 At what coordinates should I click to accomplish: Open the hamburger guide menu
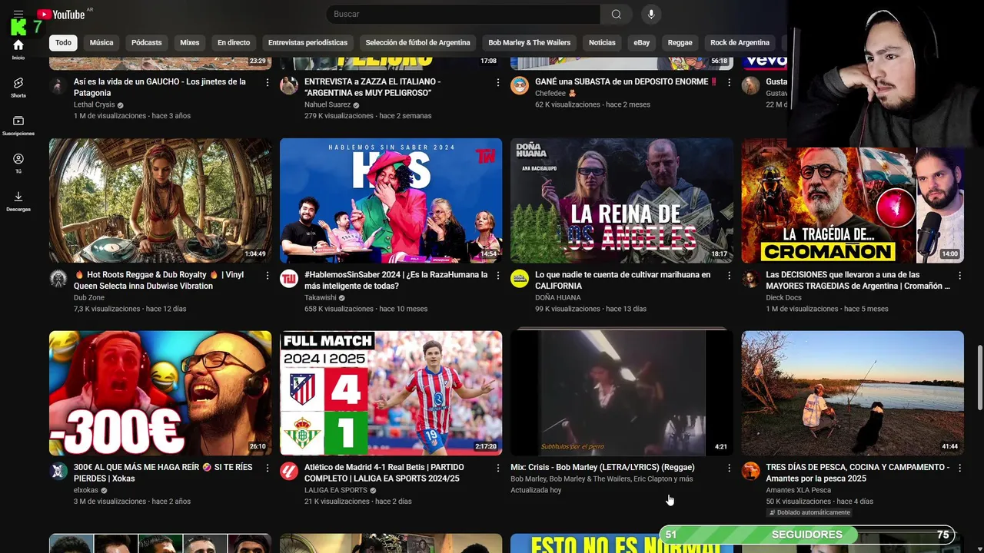(x=18, y=14)
